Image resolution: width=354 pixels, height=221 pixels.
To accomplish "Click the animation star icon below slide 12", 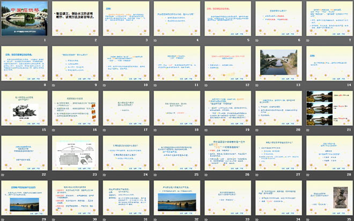I will (205, 85).
